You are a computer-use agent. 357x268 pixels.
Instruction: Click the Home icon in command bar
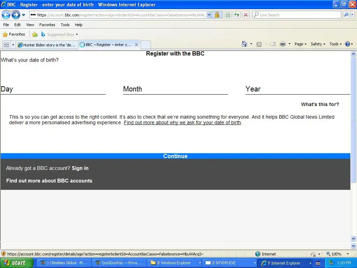[x=244, y=44]
